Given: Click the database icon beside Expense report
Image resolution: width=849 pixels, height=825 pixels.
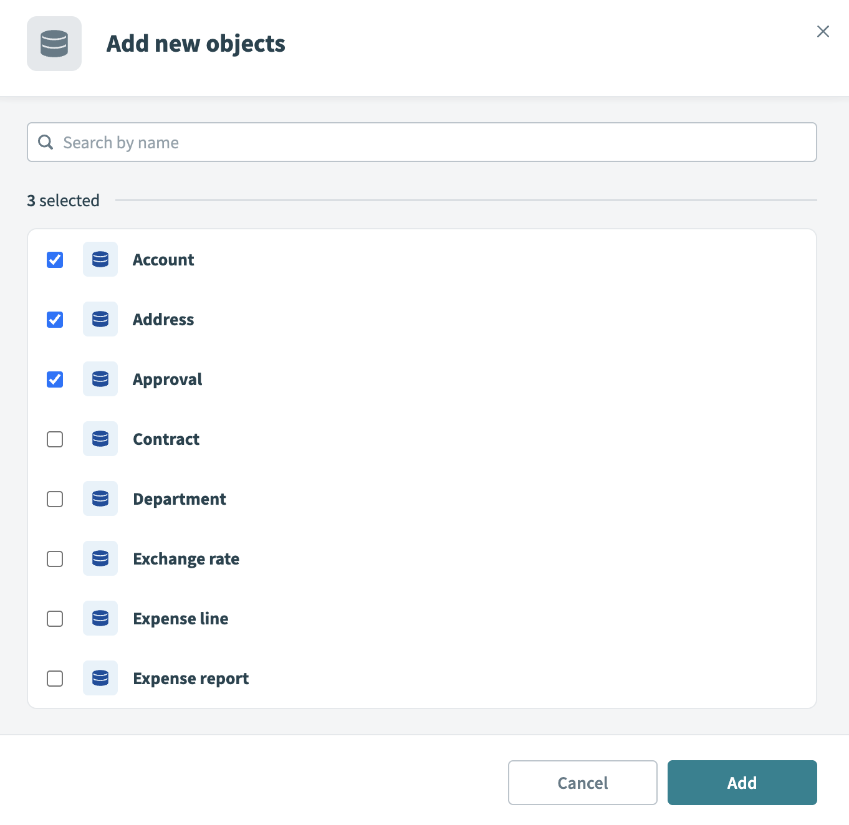Looking at the screenshot, I should tap(100, 678).
